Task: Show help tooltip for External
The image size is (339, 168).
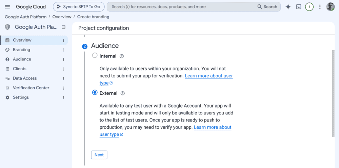Action: (123, 93)
